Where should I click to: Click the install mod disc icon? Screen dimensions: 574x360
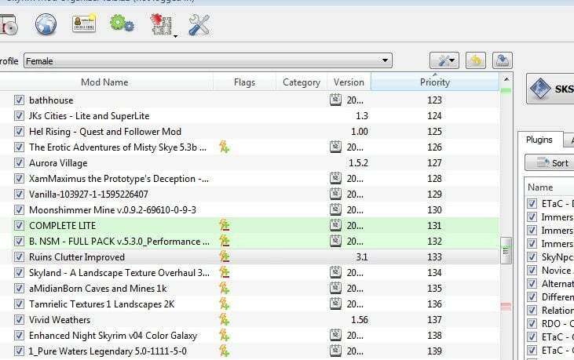(8, 25)
